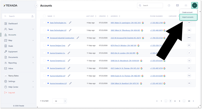Open the Apex Technologies Inc. account link
202x109 pixels.
point(58,23)
